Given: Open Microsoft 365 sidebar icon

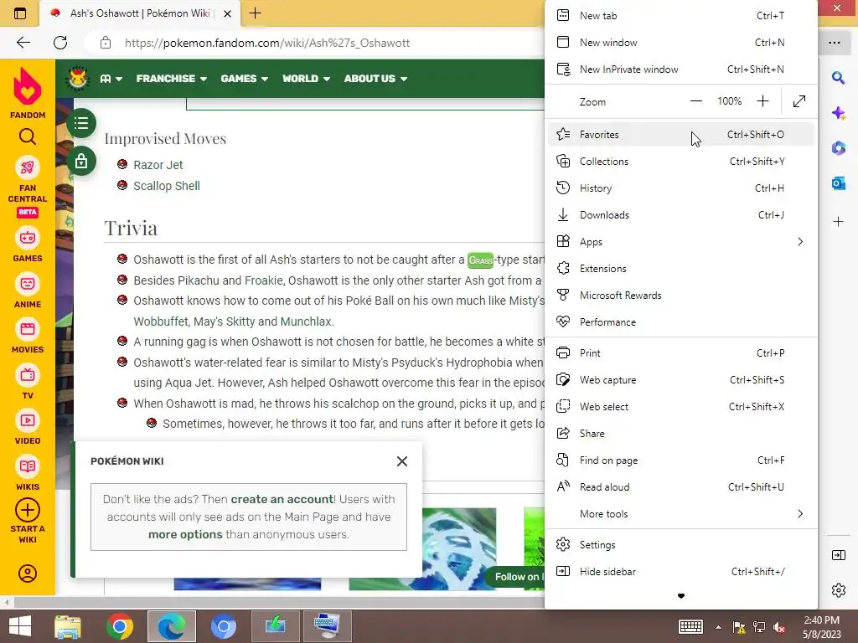Looking at the screenshot, I should (838, 148).
